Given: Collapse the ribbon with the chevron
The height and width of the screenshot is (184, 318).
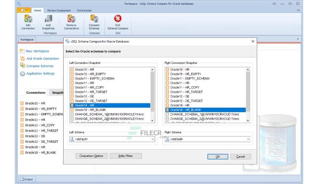Looking at the screenshot, I should click(298, 10).
